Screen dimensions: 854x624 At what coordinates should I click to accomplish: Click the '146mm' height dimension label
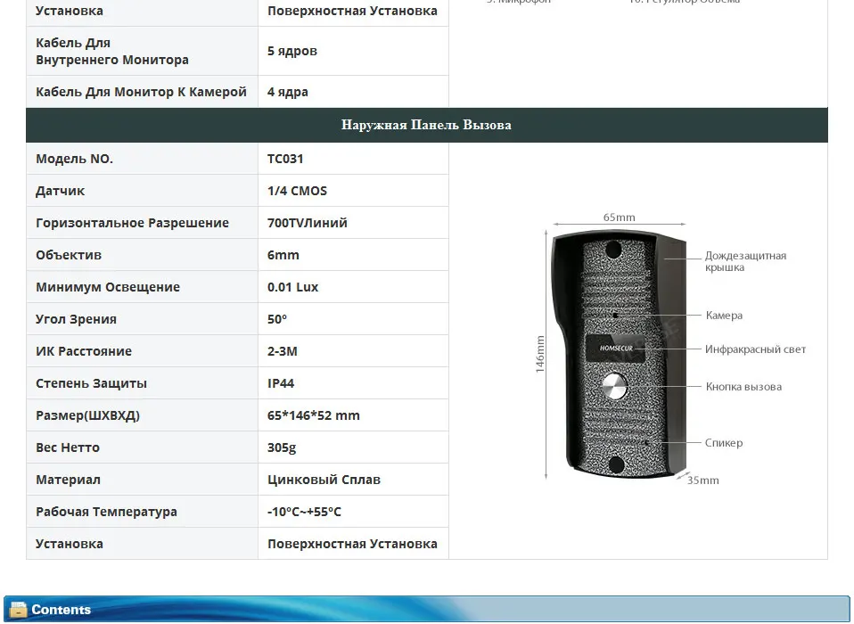coord(539,355)
